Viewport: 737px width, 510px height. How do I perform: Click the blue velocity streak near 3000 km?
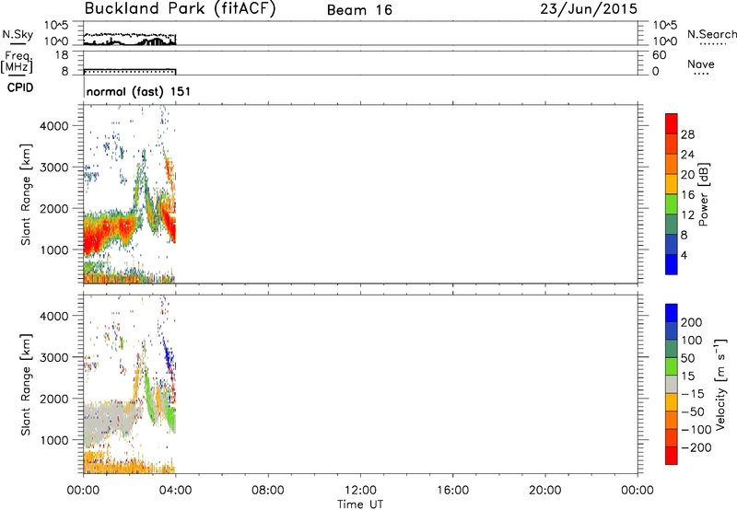tap(169, 354)
